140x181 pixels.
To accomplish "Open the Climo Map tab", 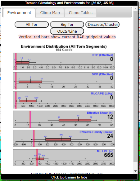I will [x=50, y=13].
